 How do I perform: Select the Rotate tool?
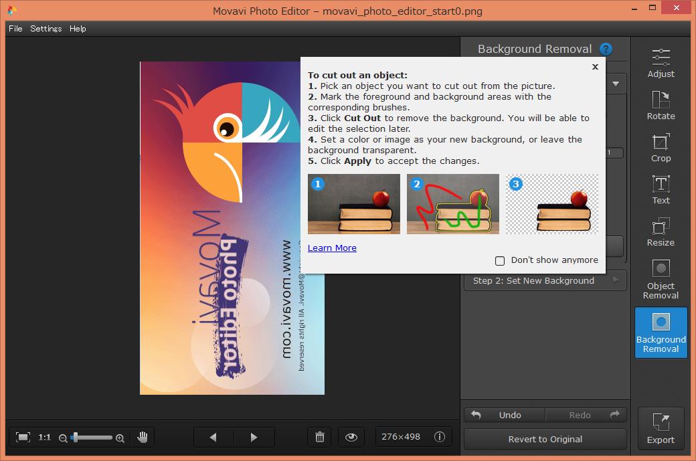(661, 106)
